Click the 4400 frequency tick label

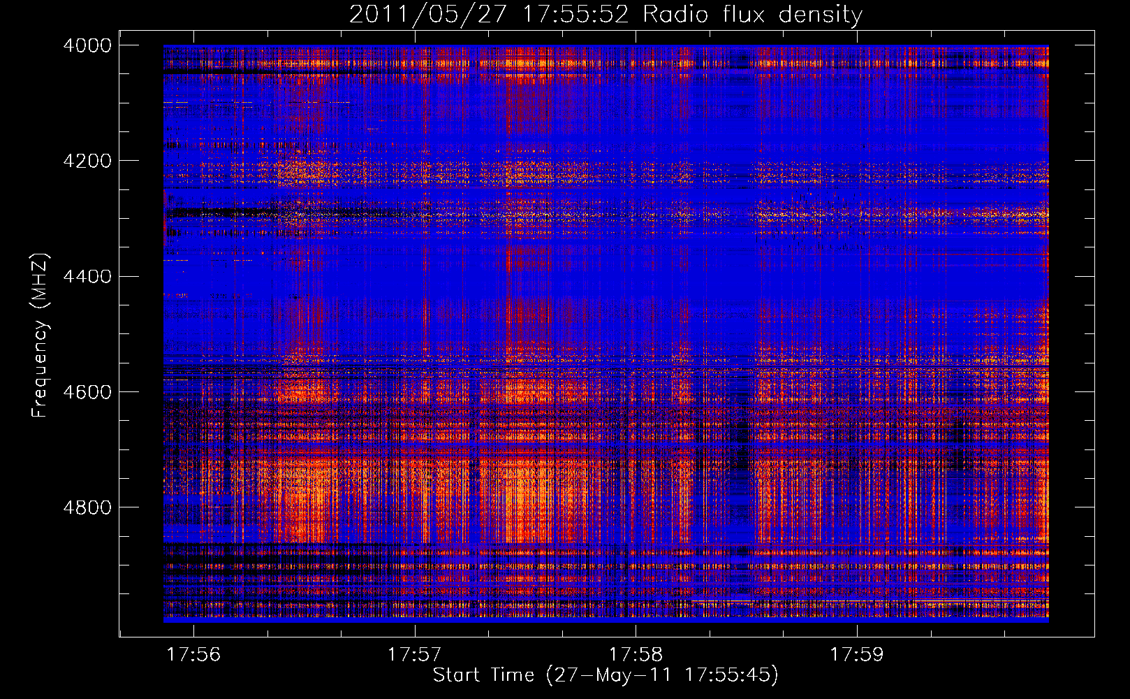coord(87,276)
